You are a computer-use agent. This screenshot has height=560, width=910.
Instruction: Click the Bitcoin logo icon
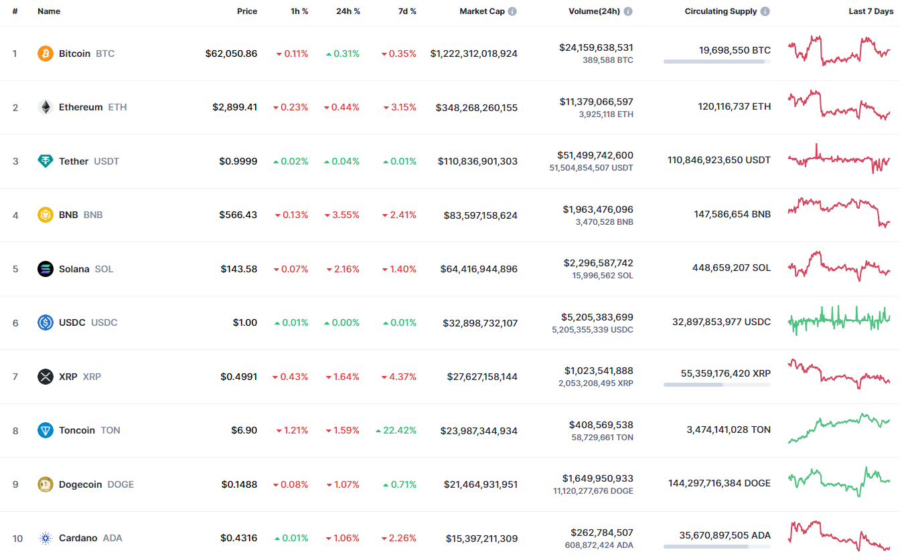46,54
